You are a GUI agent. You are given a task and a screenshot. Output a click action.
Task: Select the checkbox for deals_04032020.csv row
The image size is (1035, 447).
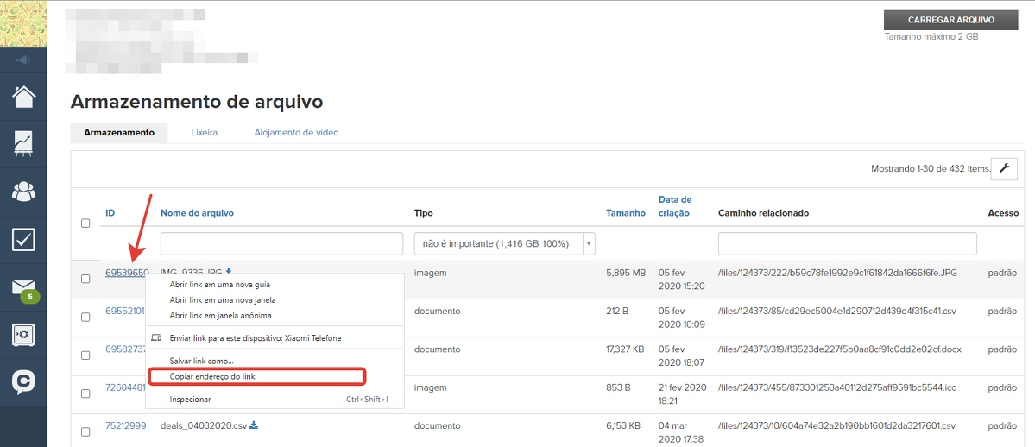click(85, 431)
